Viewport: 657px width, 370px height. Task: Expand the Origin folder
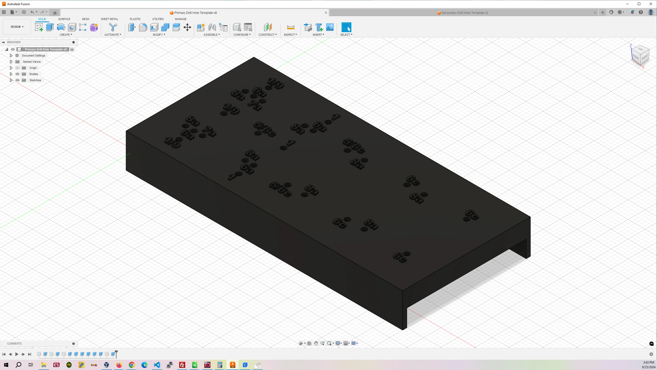(x=11, y=68)
